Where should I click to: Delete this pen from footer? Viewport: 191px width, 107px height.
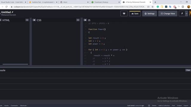click(x=154, y=106)
